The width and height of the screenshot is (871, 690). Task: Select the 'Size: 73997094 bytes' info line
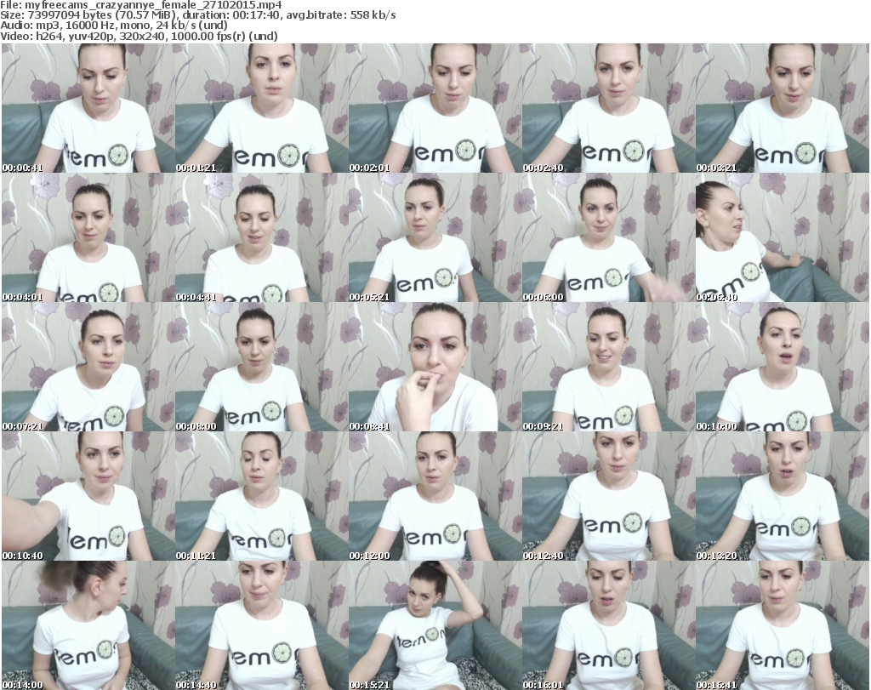(x=197, y=15)
